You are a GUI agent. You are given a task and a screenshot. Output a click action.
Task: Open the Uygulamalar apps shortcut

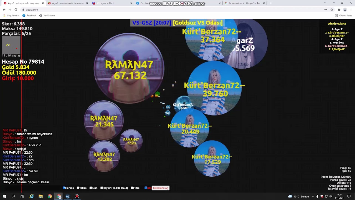tap(11, 16)
